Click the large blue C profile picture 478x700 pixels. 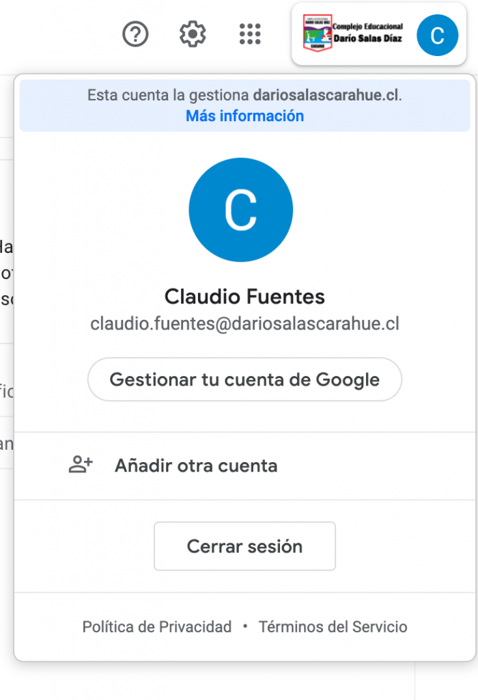click(241, 210)
